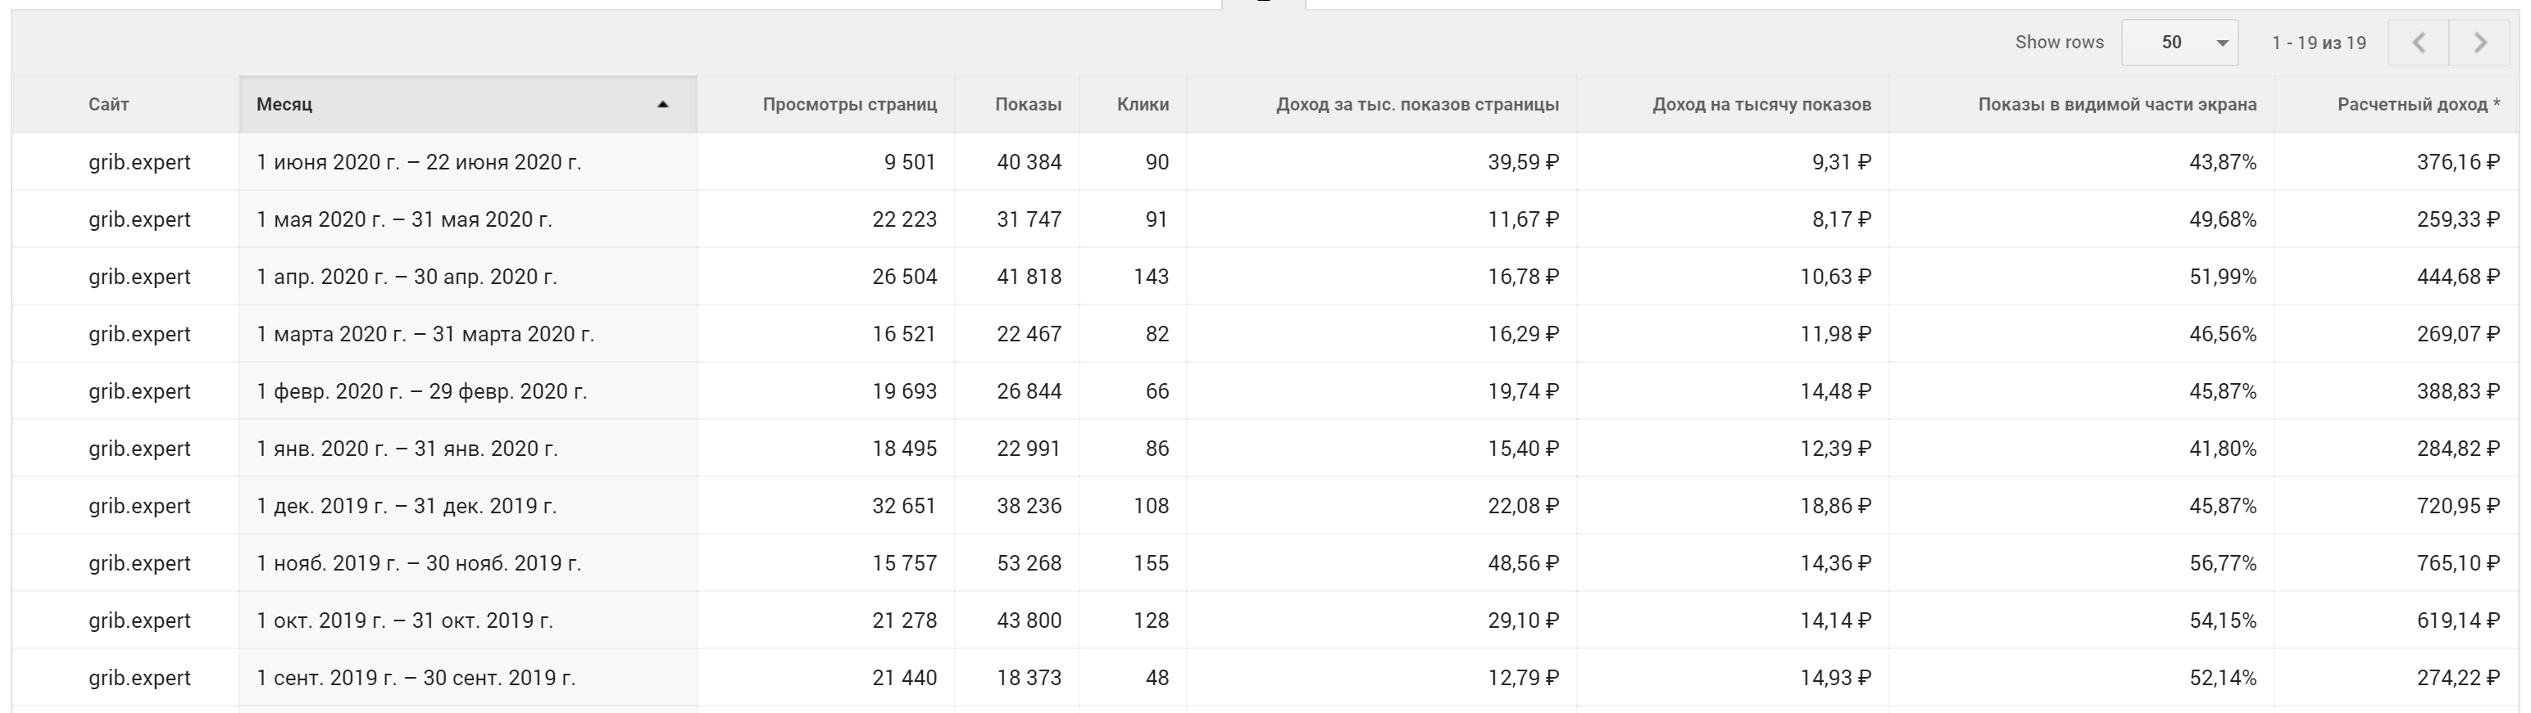Viewport: 2531px width, 713px height.
Task: Click the 765,10 ₽ revenue value
Action: (x=2457, y=563)
